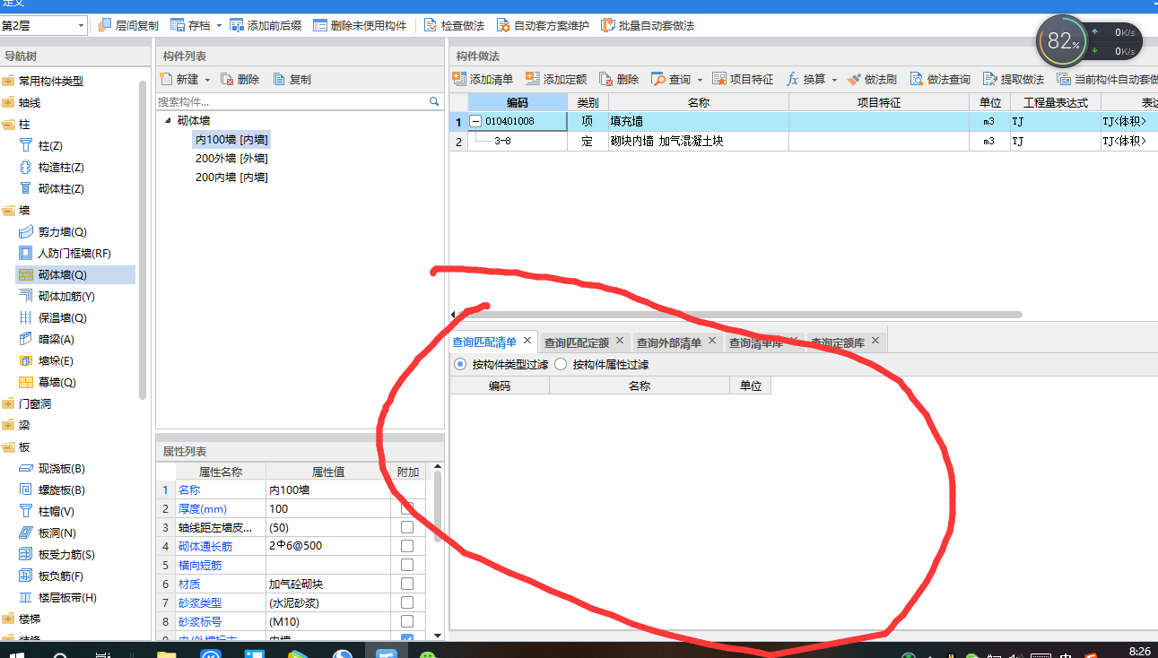Click the 砌块内墙 加气混凝土块 name cell
Screen dimensions: 1158x658
[x=699, y=142]
